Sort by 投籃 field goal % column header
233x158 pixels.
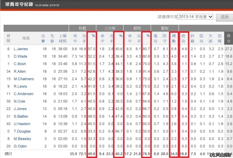(93, 36)
